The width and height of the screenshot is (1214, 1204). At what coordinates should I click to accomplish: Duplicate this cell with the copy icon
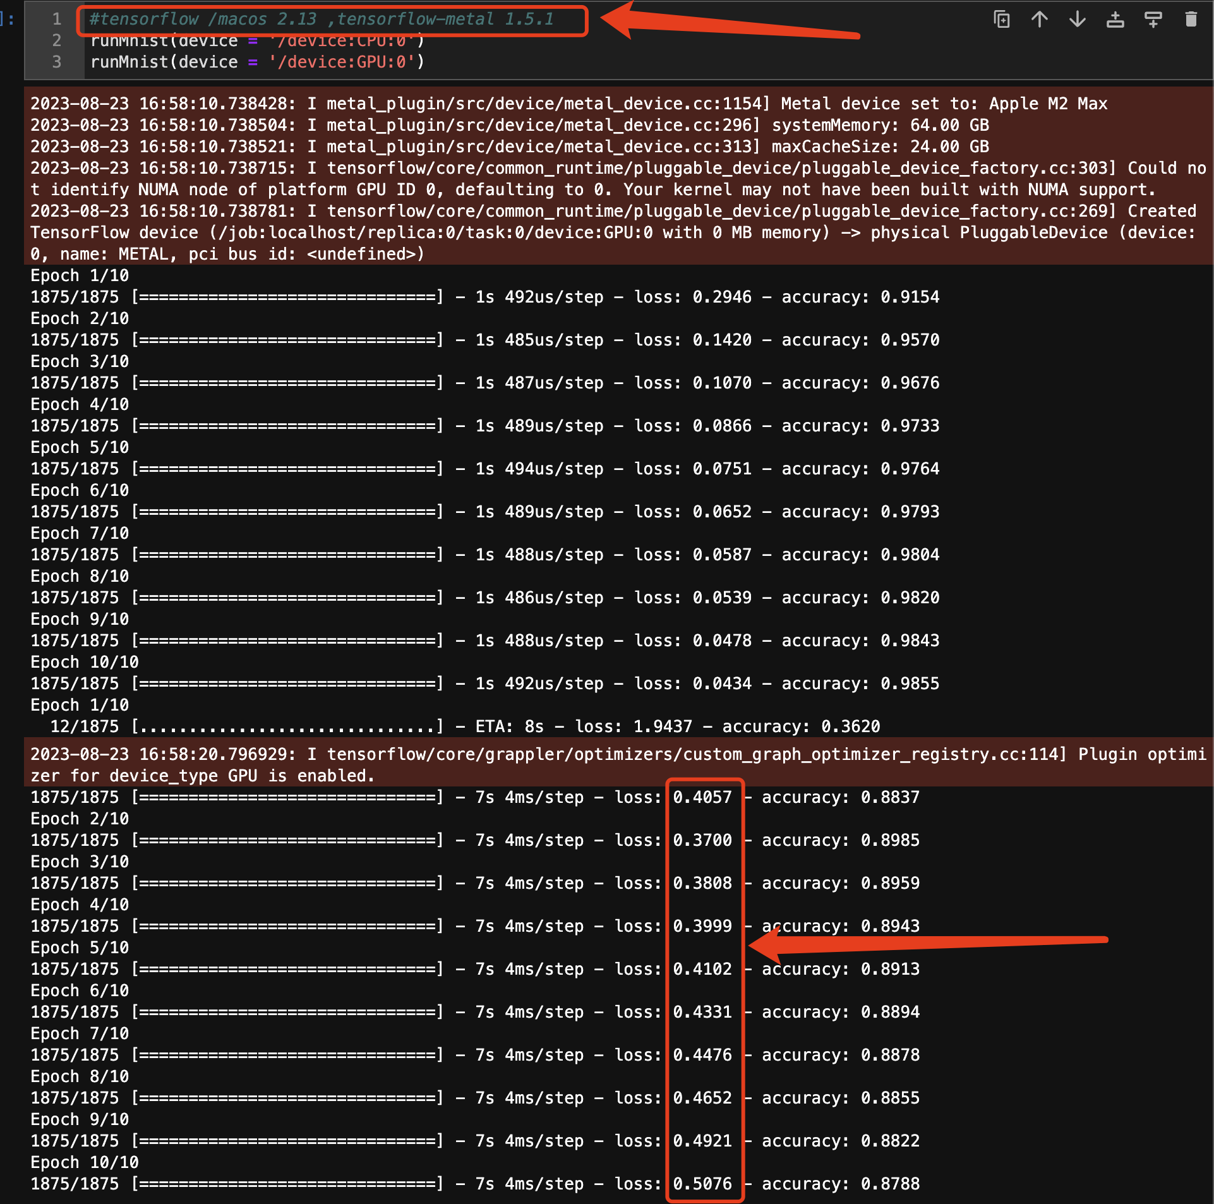(1002, 20)
